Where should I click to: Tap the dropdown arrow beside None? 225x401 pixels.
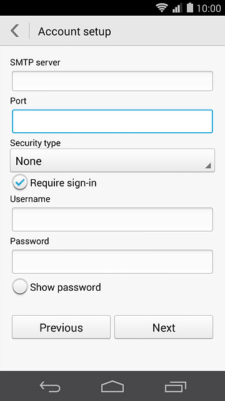pyautogui.click(x=208, y=165)
